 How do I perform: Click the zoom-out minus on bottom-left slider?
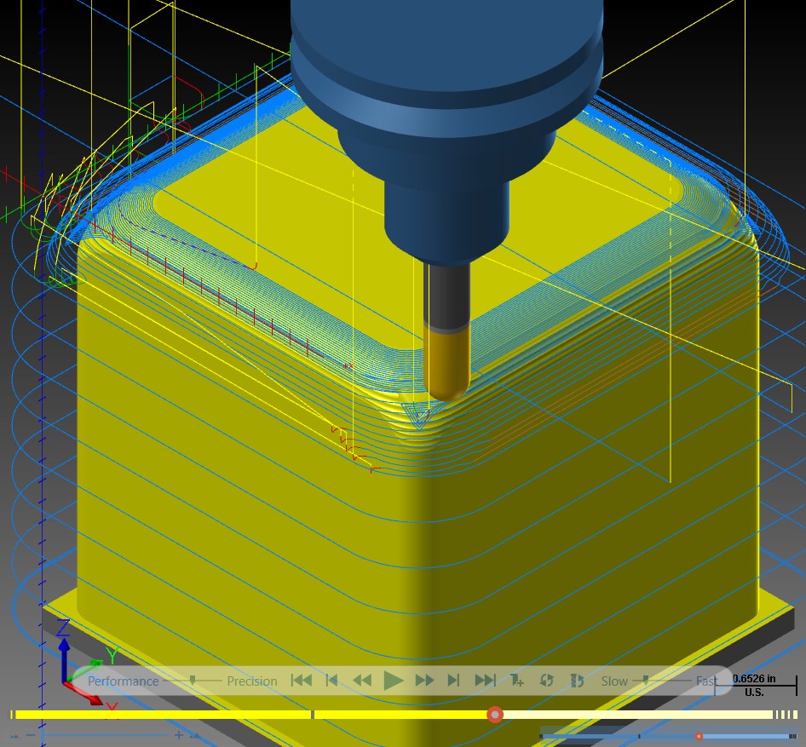pos(31,735)
